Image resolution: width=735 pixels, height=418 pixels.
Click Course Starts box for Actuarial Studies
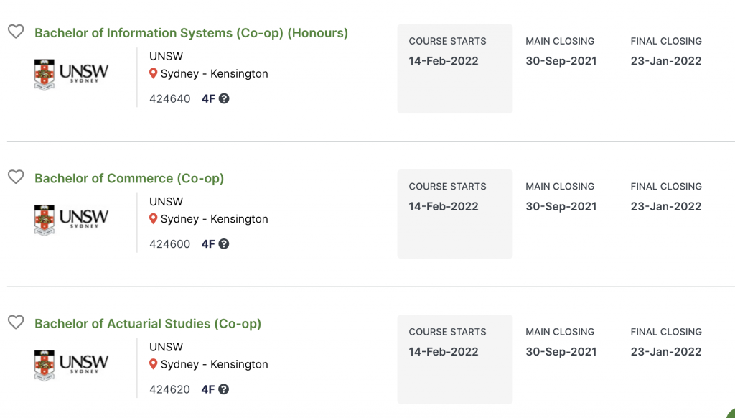[x=454, y=358]
